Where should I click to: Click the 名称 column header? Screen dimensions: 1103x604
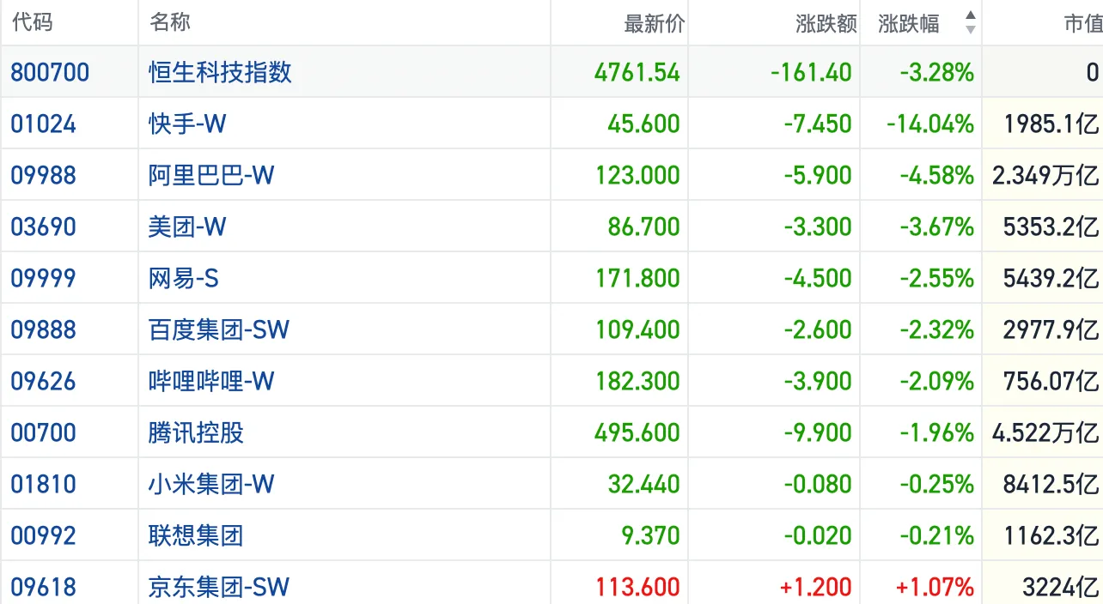170,22
